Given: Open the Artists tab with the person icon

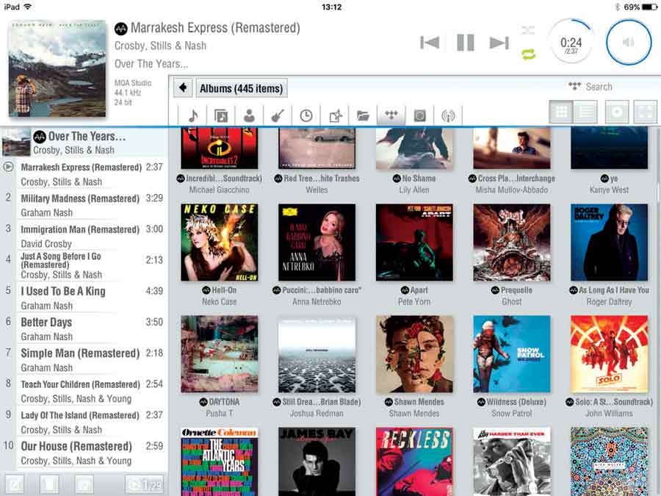Looking at the screenshot, I should click(x=249, y=115).
